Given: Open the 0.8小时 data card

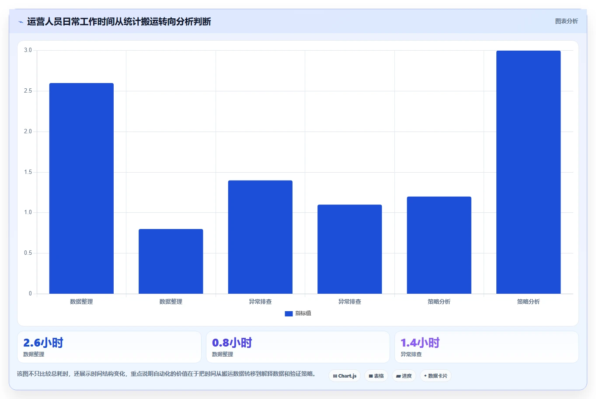Looking at the screenshot, I should (298, 347).
